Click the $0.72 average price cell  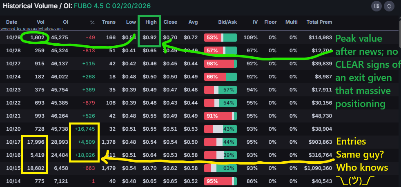191,38
